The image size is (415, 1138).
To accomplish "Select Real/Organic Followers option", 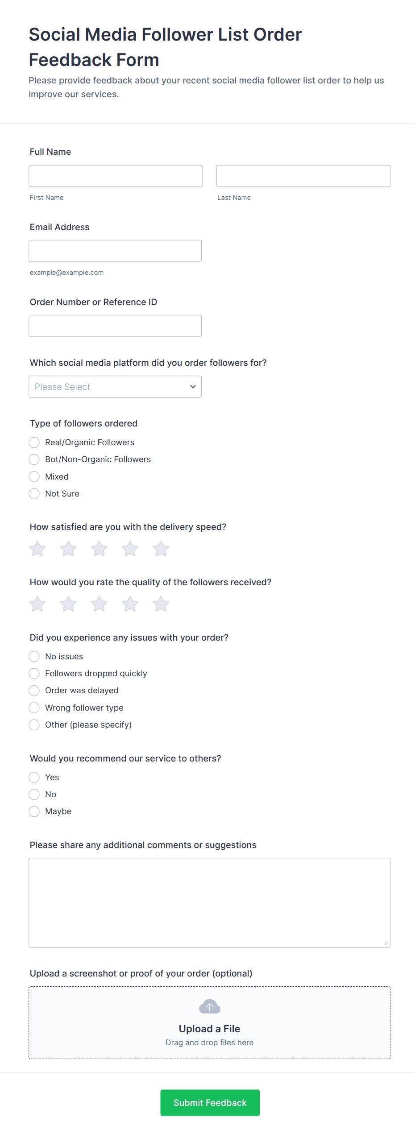I will 34,443.
